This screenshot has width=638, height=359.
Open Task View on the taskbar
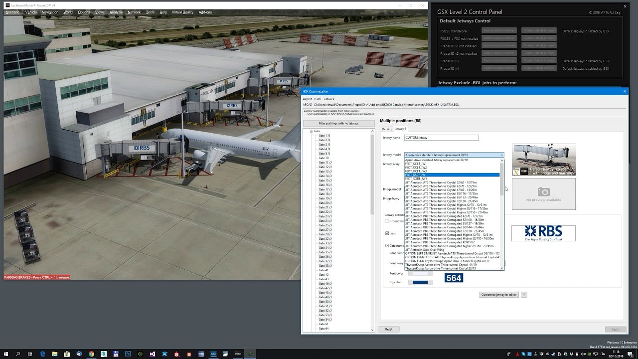(x=30, y=354)
